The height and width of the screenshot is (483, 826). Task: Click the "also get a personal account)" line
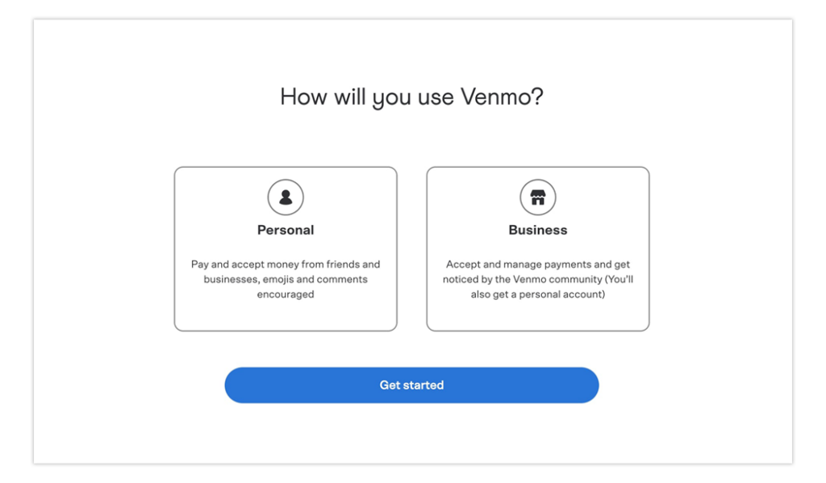pyautogui.click(x=538, y=295)
